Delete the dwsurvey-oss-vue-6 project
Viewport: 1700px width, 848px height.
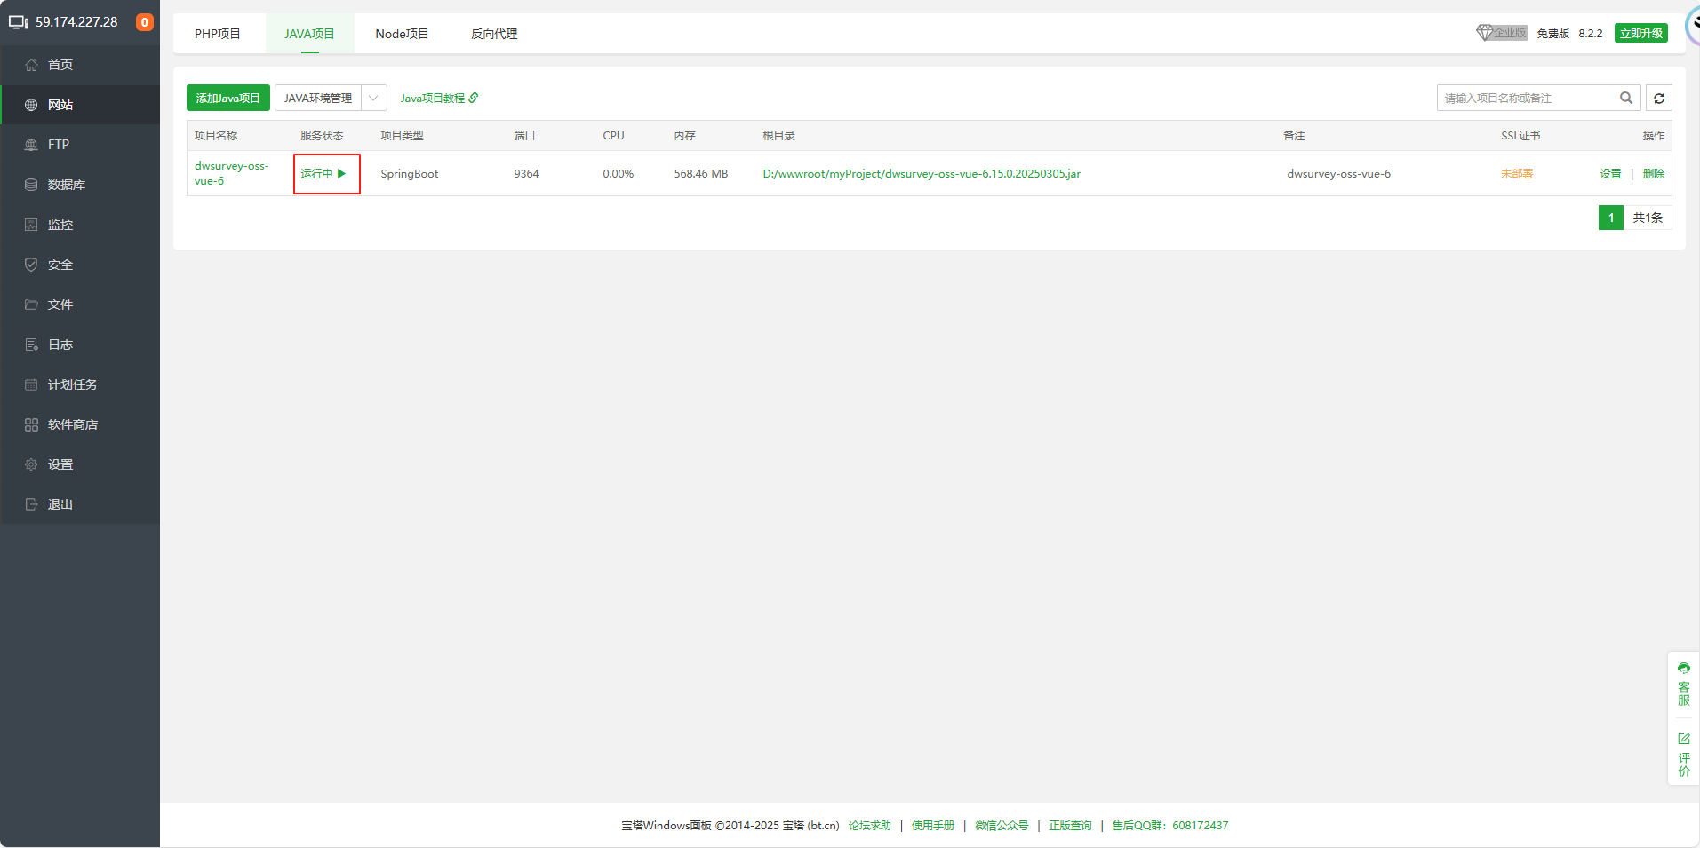pos(1653,174)
